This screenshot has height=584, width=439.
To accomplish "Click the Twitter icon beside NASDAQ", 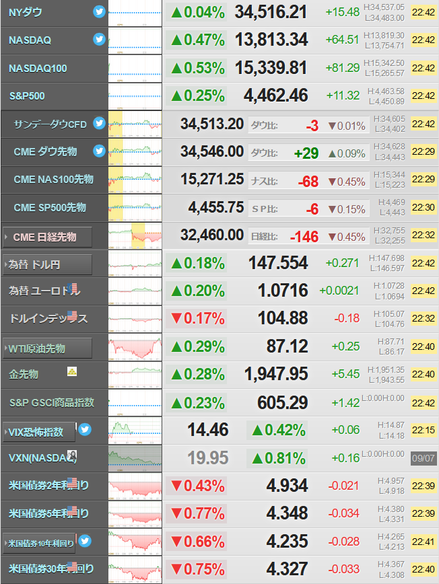I will click(x=99, y=39).
